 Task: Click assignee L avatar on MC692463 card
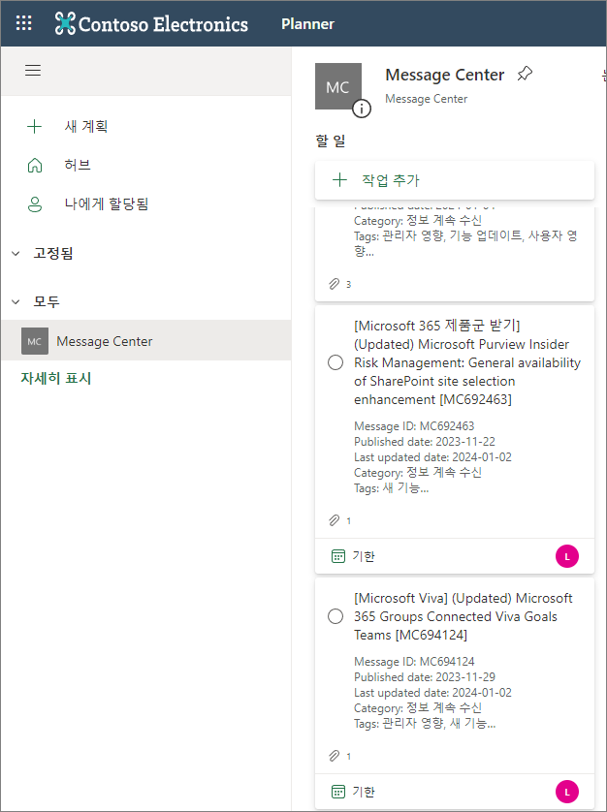[567, 557]
